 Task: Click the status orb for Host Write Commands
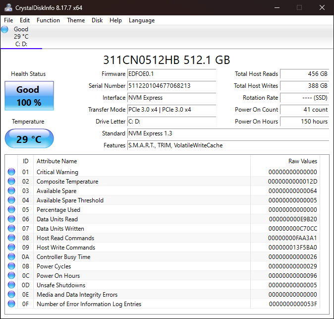point(11,247)
